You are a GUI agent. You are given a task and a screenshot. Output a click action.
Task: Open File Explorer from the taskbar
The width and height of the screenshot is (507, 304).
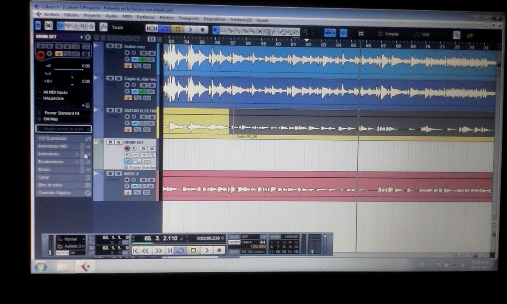pos(62,267)
